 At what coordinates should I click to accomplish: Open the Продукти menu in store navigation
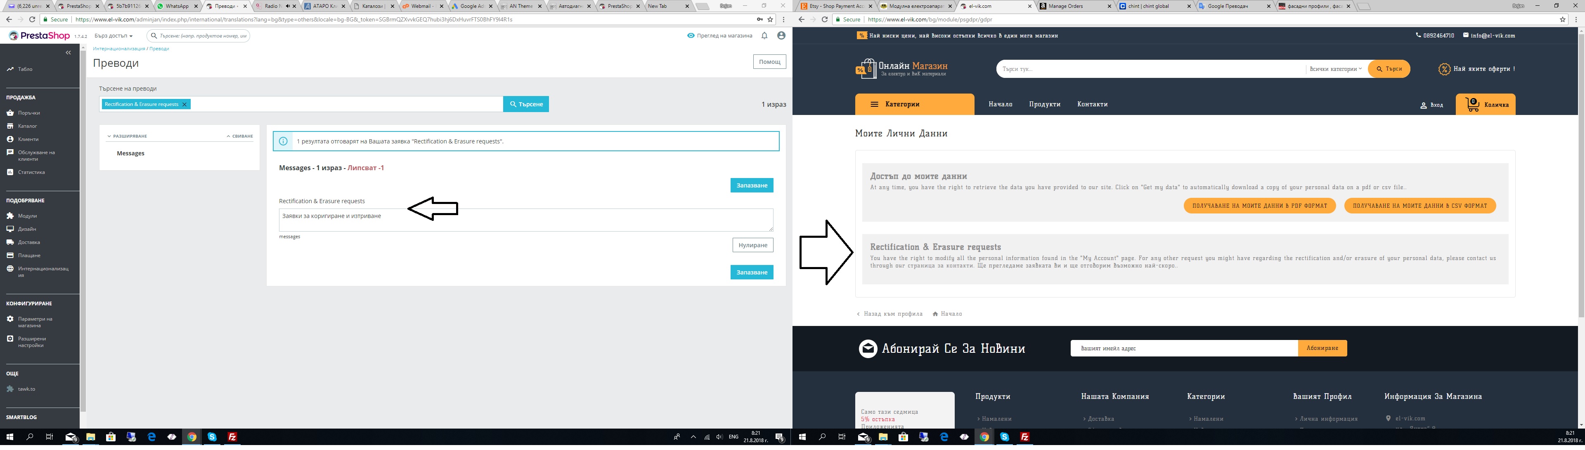point(1044,104)
